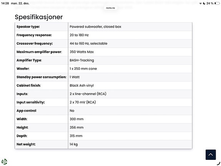The height and width of the screenshot is (166, 221).
Task: Tap the 14:28 clock in status bar
Action: tap(5, 3)
